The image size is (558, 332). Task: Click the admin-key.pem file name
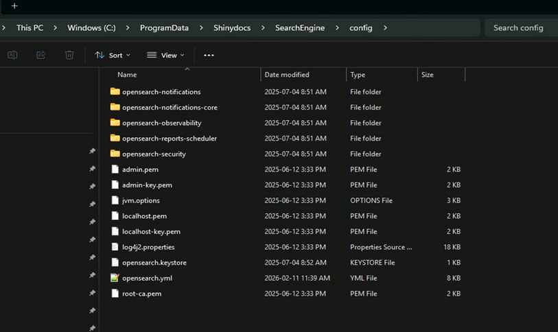pos(147,185)
